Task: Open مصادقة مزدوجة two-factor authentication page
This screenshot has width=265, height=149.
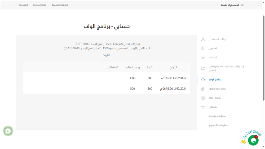Action: coord(217,116)
